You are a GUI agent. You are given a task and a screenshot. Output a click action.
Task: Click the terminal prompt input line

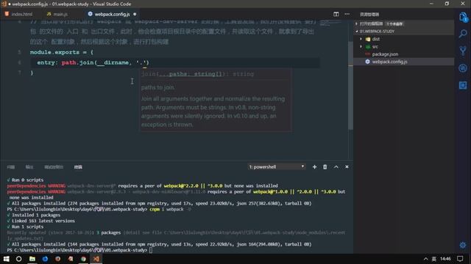[x=80, y=250]
